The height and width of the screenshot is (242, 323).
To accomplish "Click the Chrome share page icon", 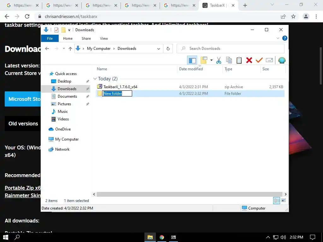I will [x=283, y=16].
